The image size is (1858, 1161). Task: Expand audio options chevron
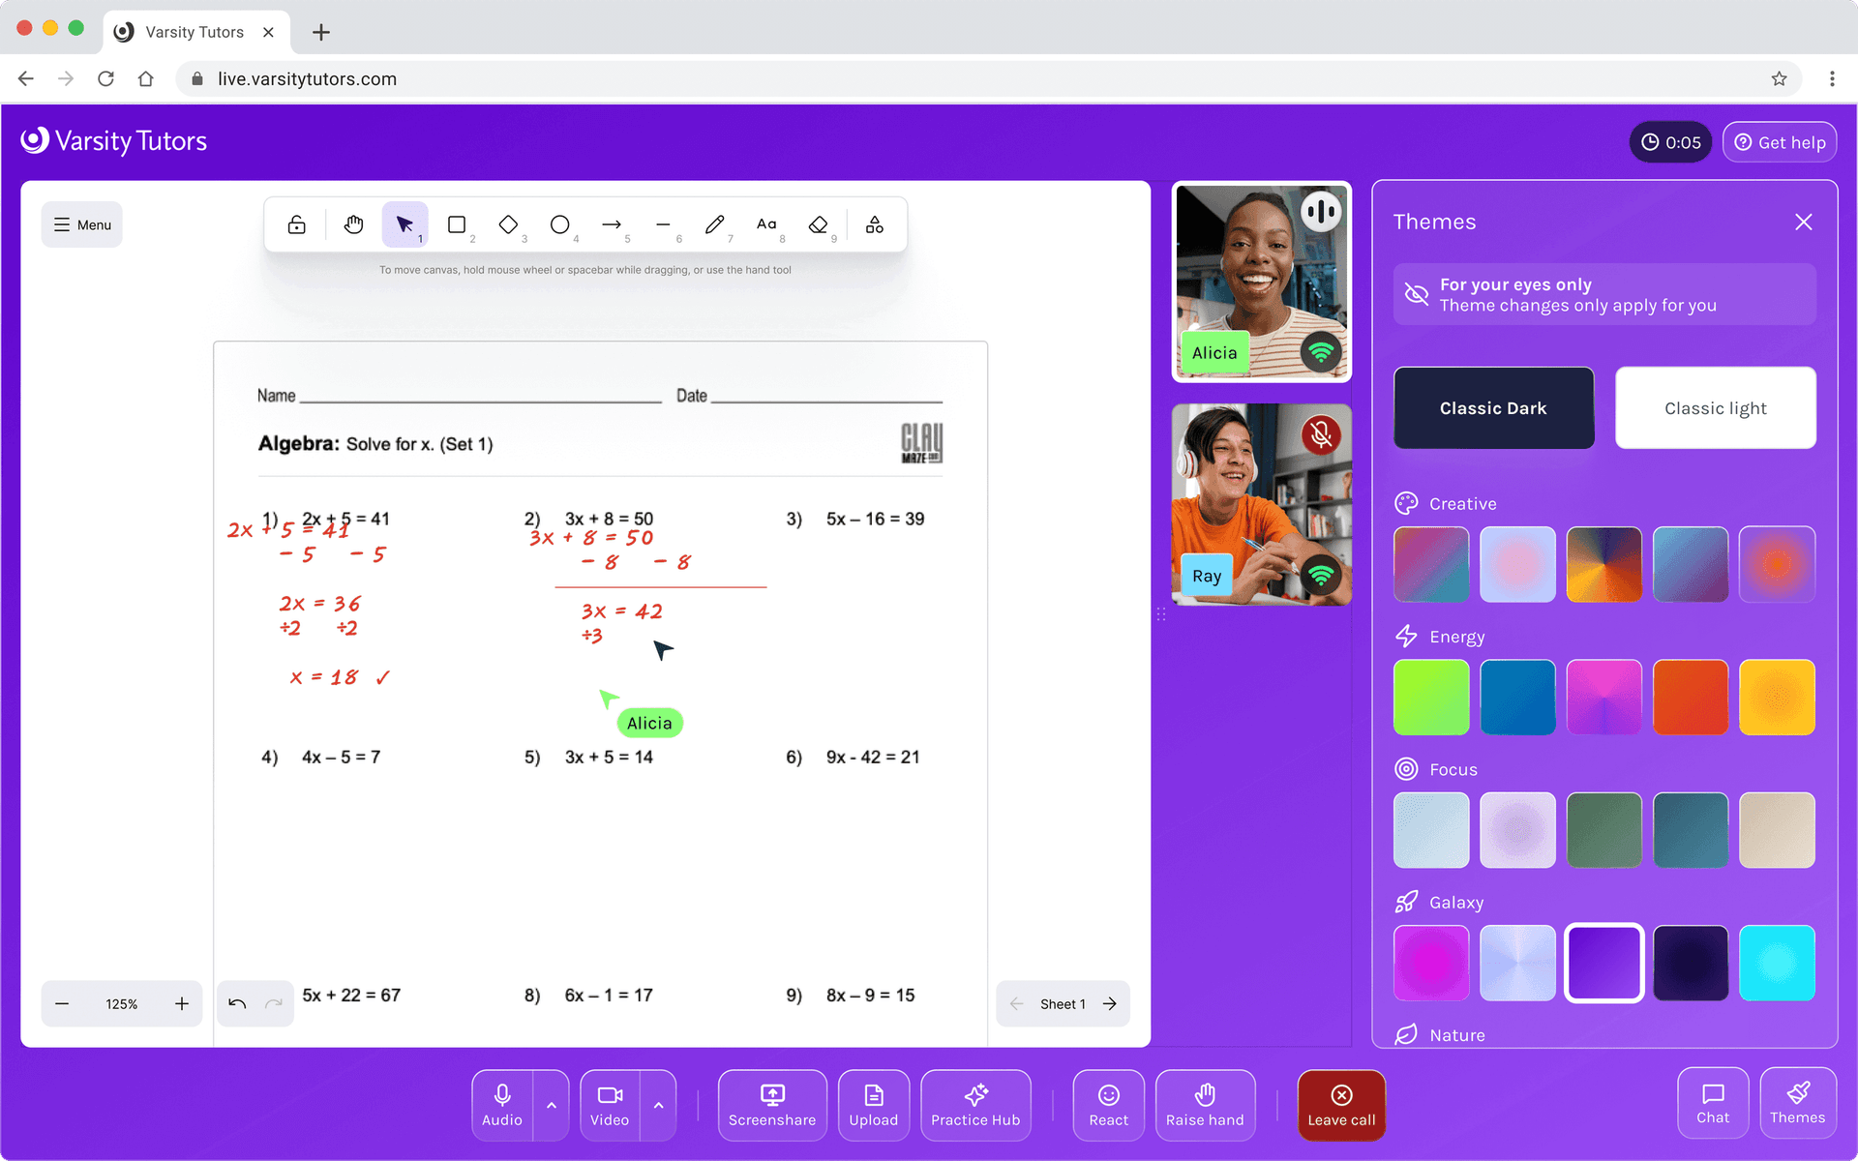[x=552, y=1105]
